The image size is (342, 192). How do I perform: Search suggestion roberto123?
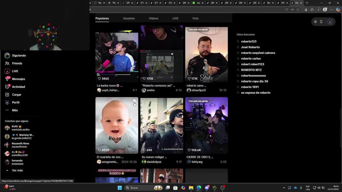click(x=248, y=42)
